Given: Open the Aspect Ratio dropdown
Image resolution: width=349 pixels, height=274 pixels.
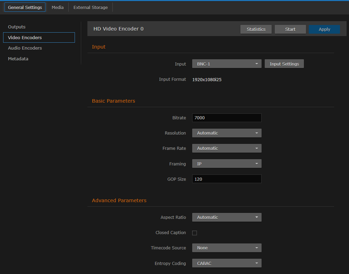Looking at the screenshot, I should pos(227,217).
